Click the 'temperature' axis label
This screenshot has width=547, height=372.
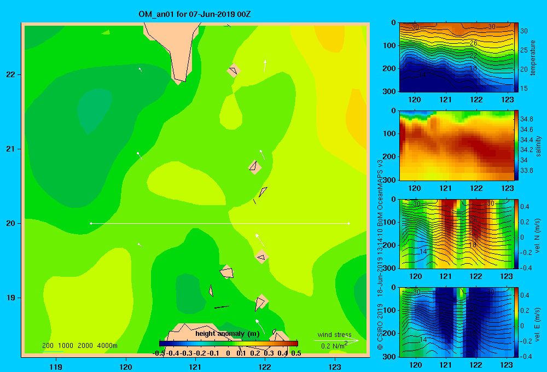click(532, 57)
